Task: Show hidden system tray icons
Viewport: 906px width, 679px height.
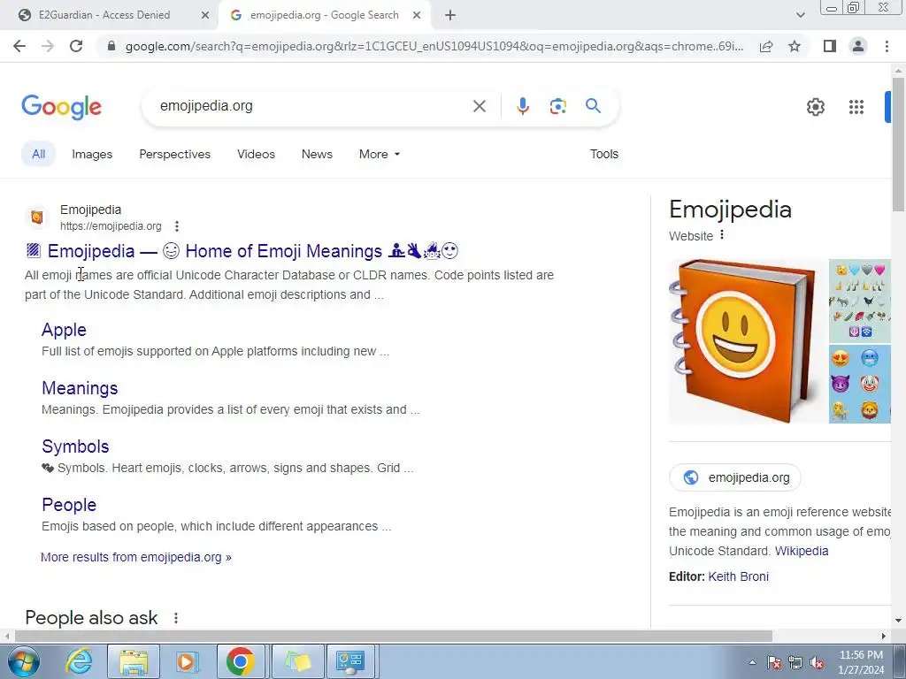Action: pos(752,662)
